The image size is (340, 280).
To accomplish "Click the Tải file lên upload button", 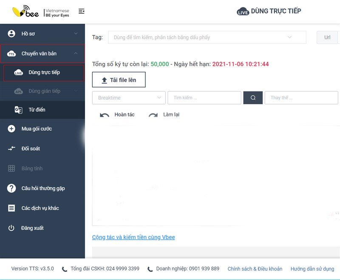I will click(119, 80).
